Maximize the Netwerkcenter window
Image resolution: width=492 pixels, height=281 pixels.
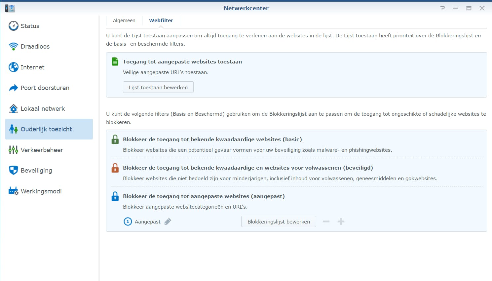(x=469, y=8)
